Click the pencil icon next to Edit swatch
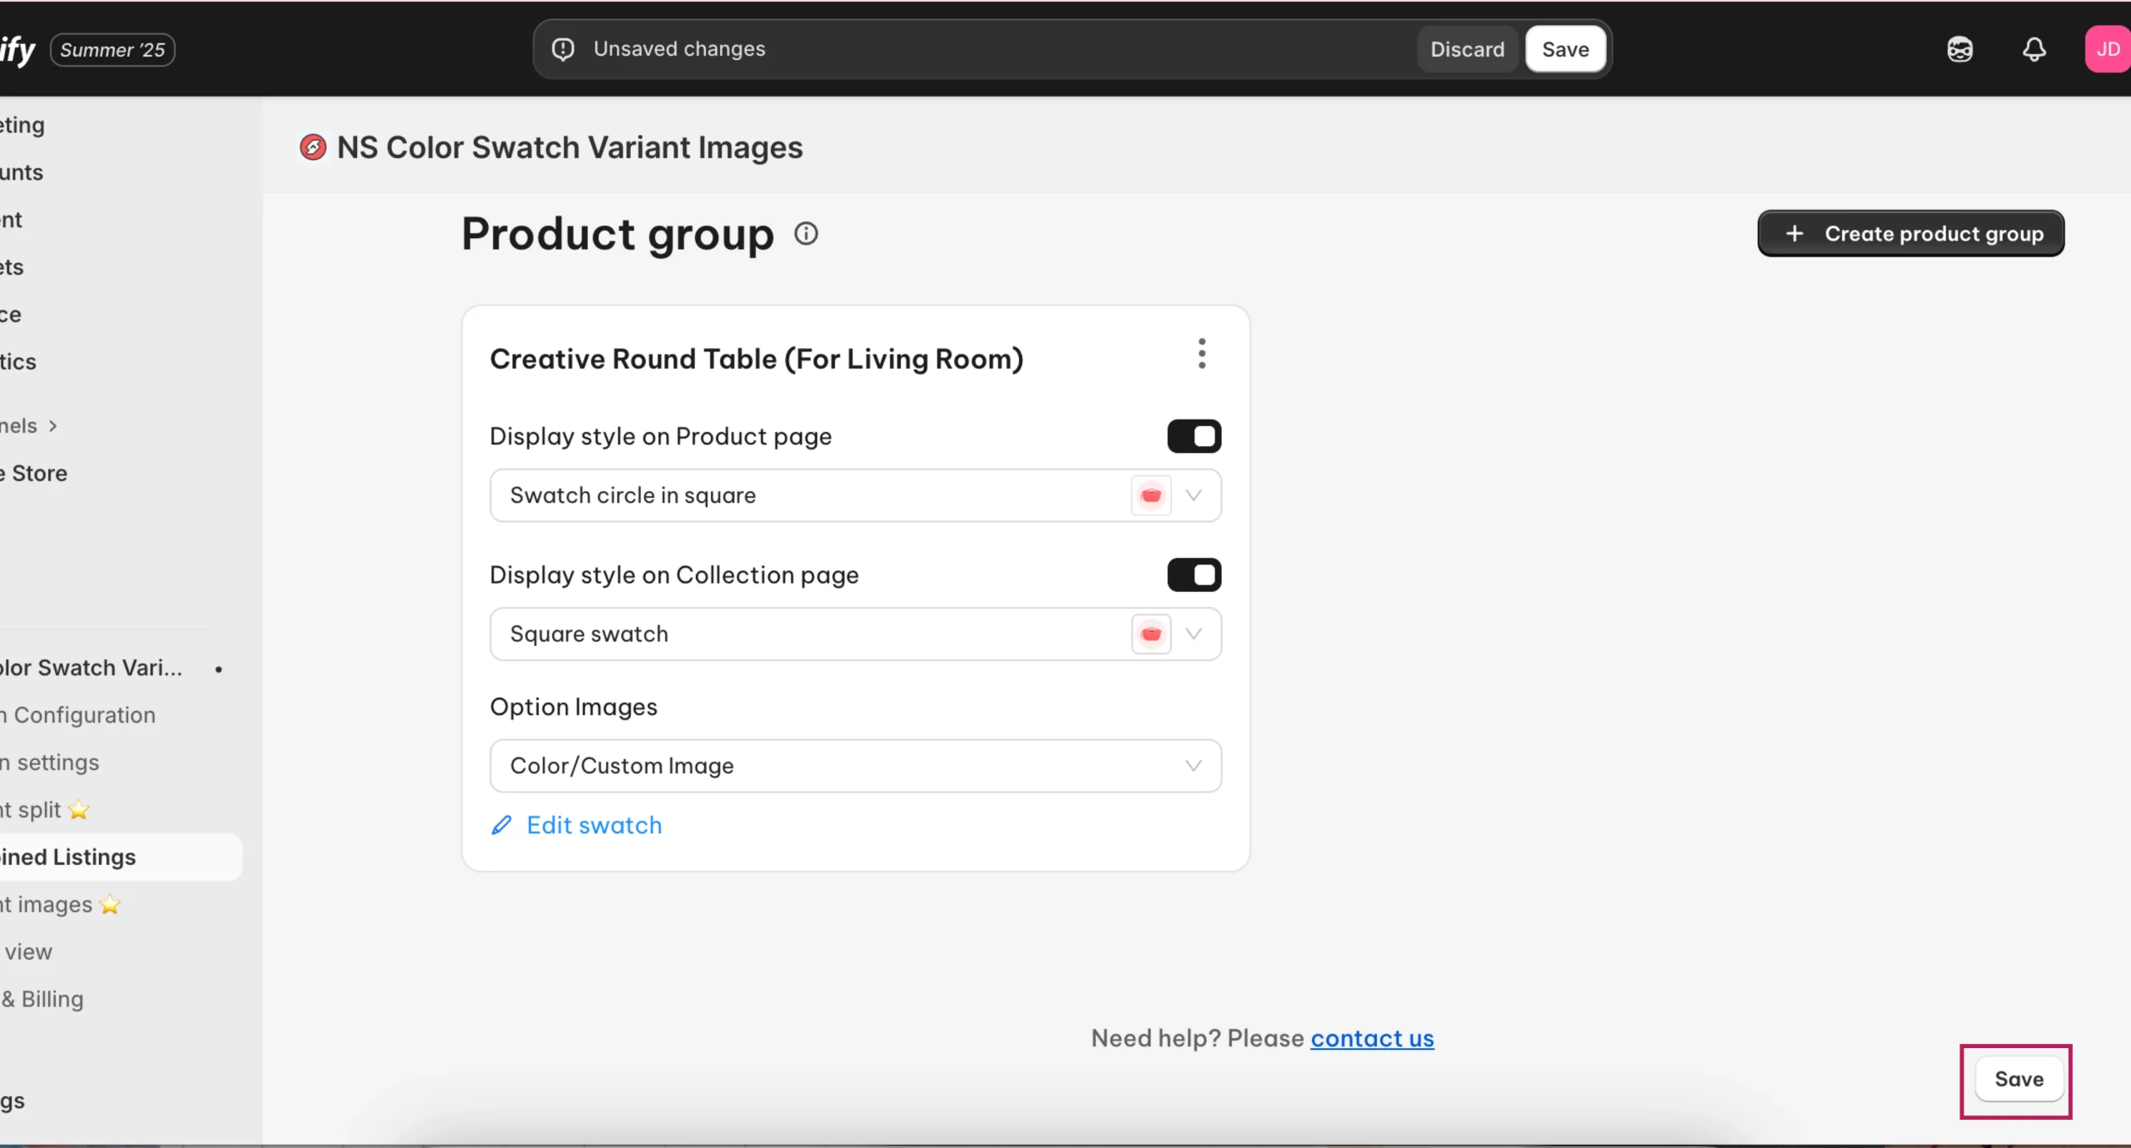This screenshot has height=1148, width=2131. click(x=501, y=825)
